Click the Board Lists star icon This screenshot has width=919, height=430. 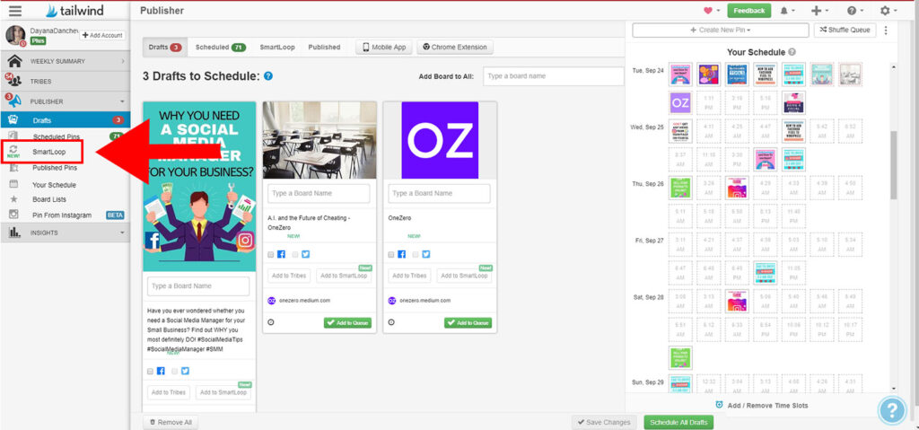13,199
